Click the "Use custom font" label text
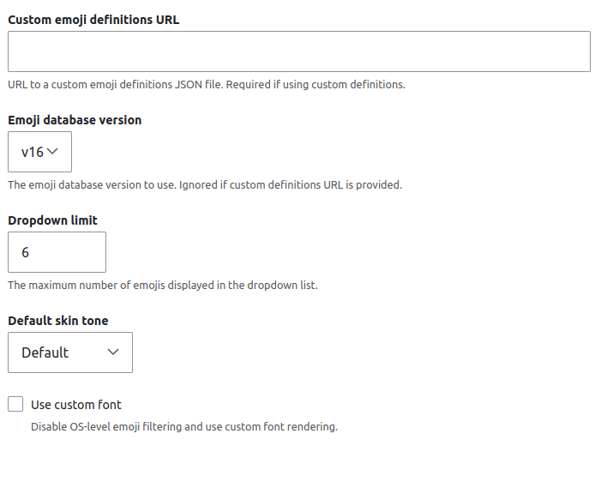Image resolution: width=601 pixels, height=500 pixels. pos(76,405)
